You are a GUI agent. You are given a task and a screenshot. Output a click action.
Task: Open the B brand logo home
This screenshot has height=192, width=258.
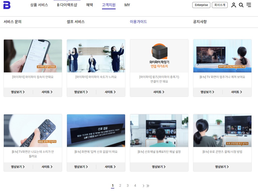7,5
